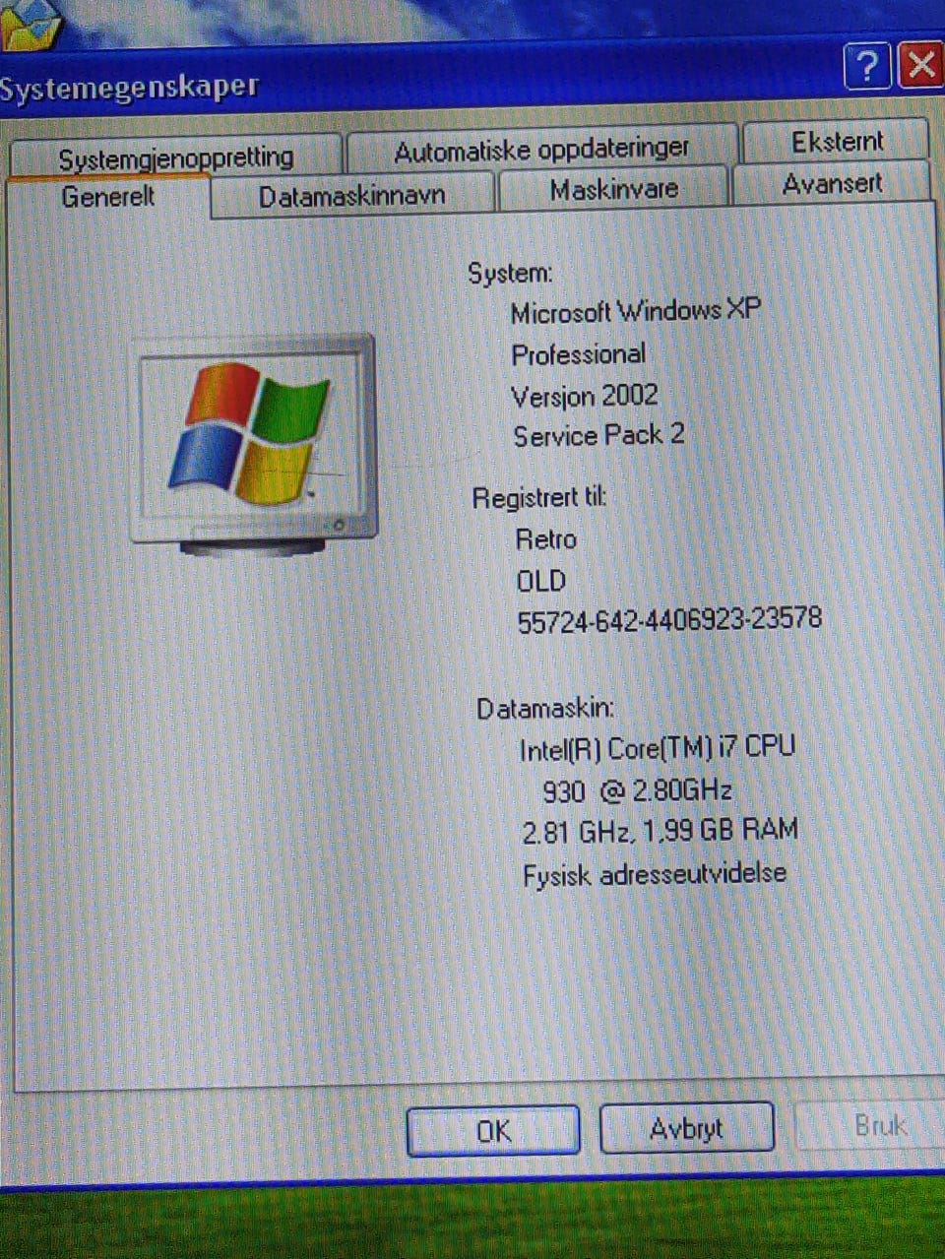The height and width of the screenshot is (1259, 945).
Task: Switch to Automatiske oppdateringer tab
Action: (541, 150)
